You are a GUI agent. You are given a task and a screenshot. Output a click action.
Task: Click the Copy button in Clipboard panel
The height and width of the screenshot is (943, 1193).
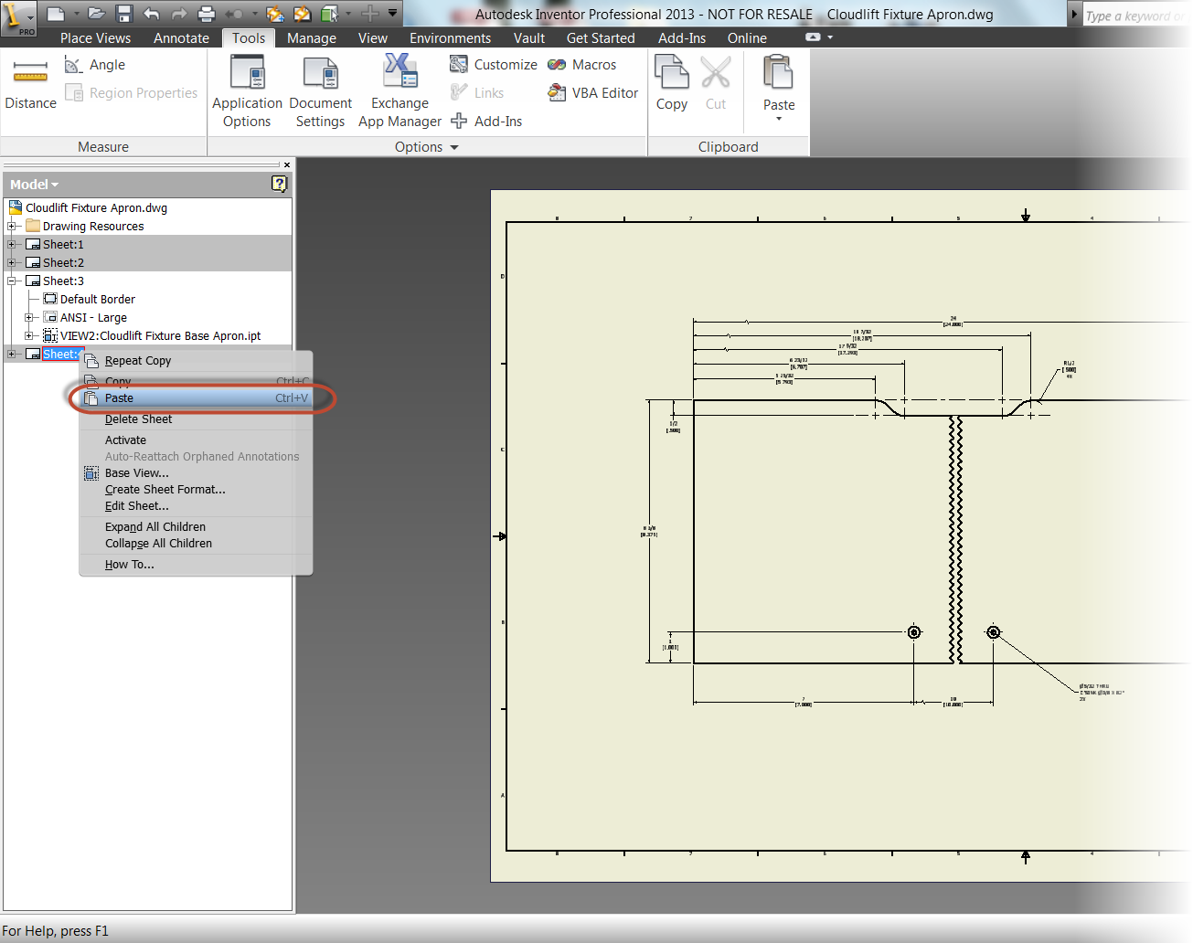tap(672, 84)
